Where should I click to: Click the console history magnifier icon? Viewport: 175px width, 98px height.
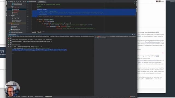pyautogui.click(x=8, y=45)
